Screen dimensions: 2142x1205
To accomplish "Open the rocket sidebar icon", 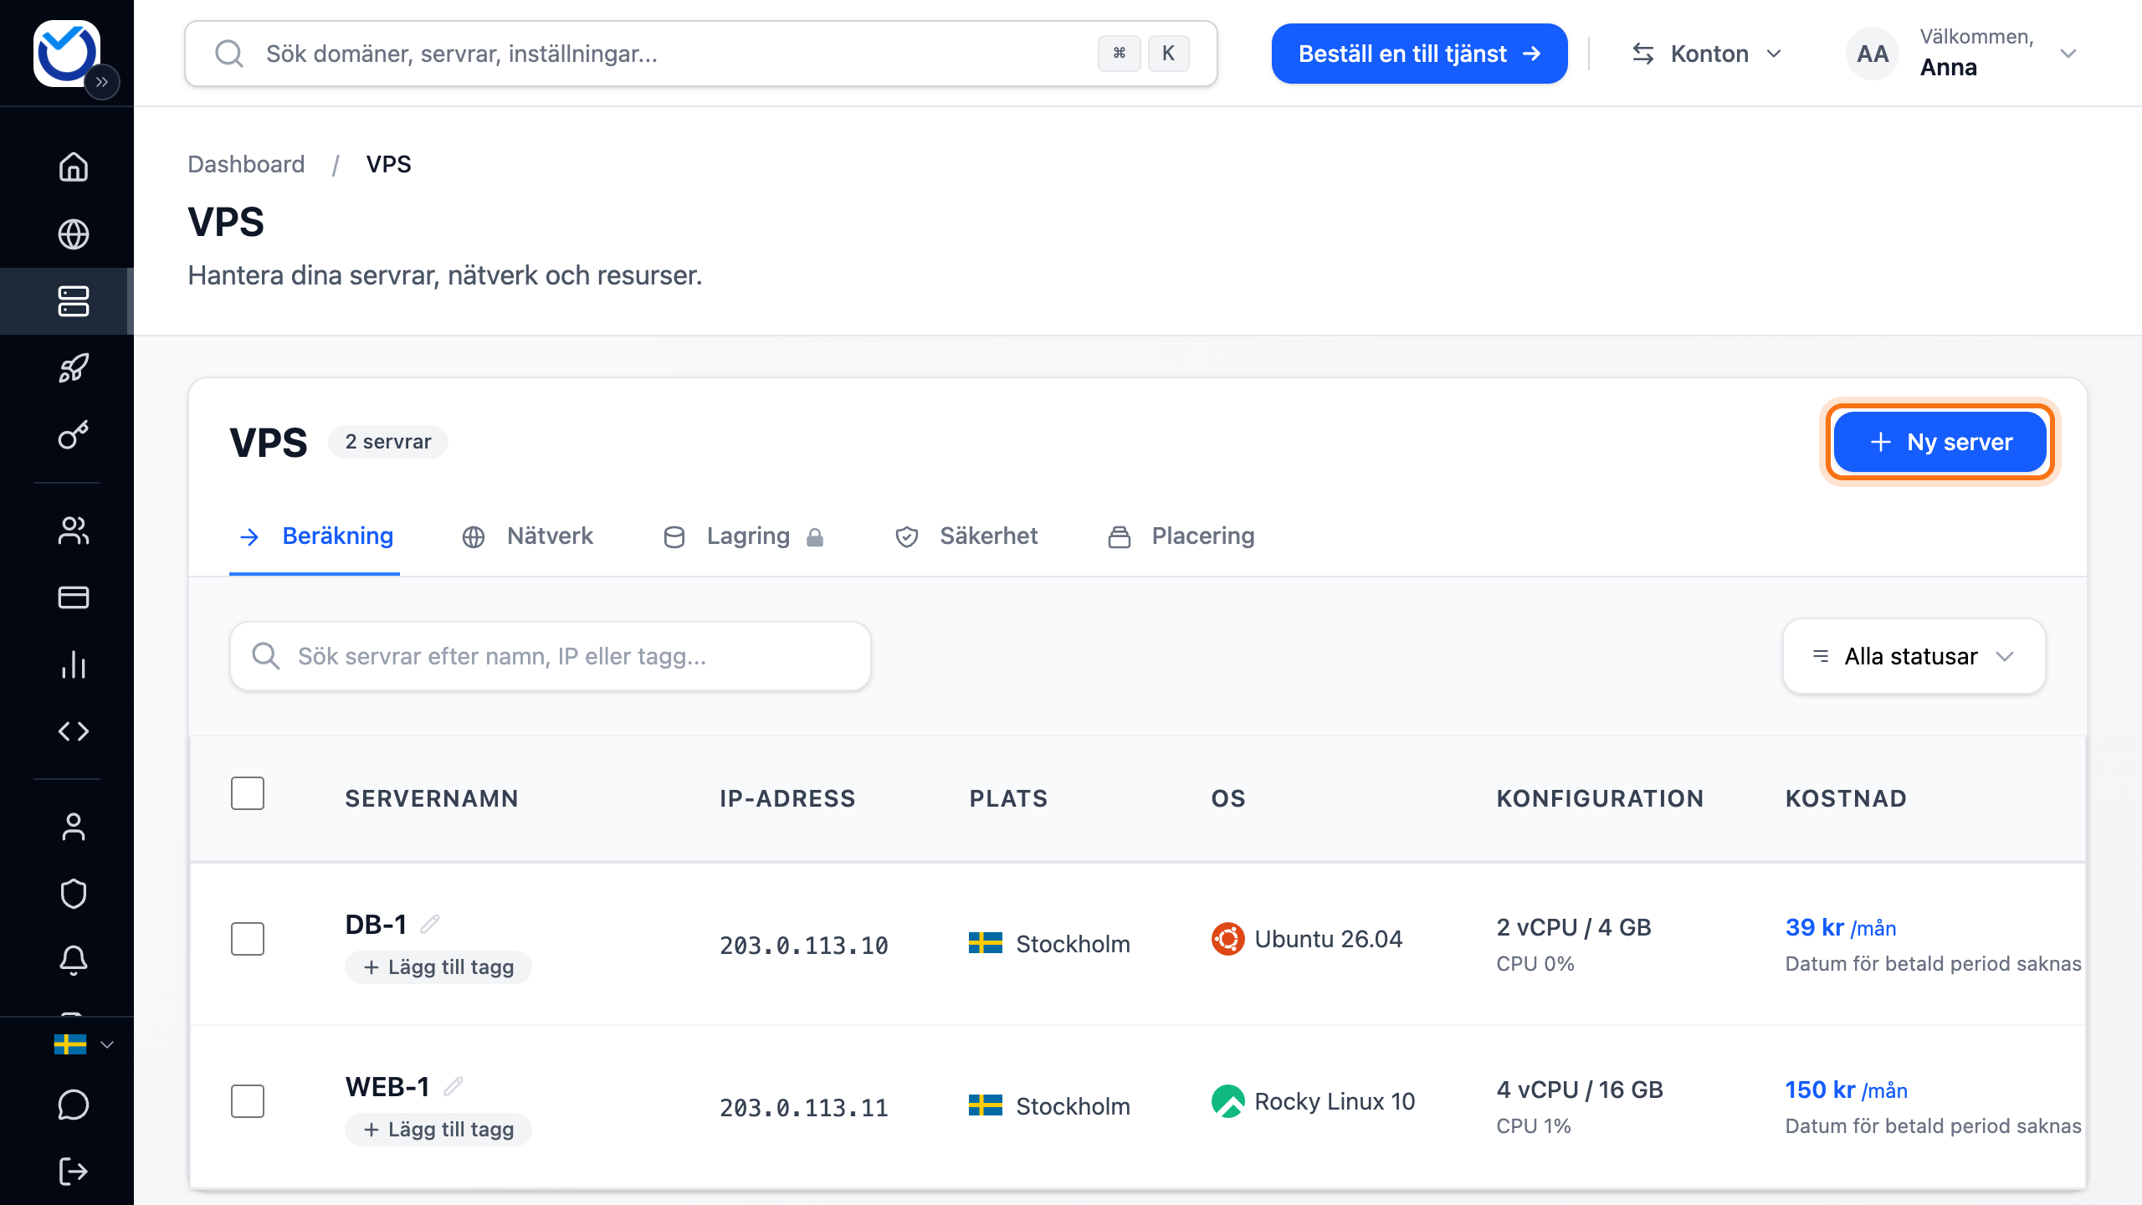I will [x=74, y=368].
